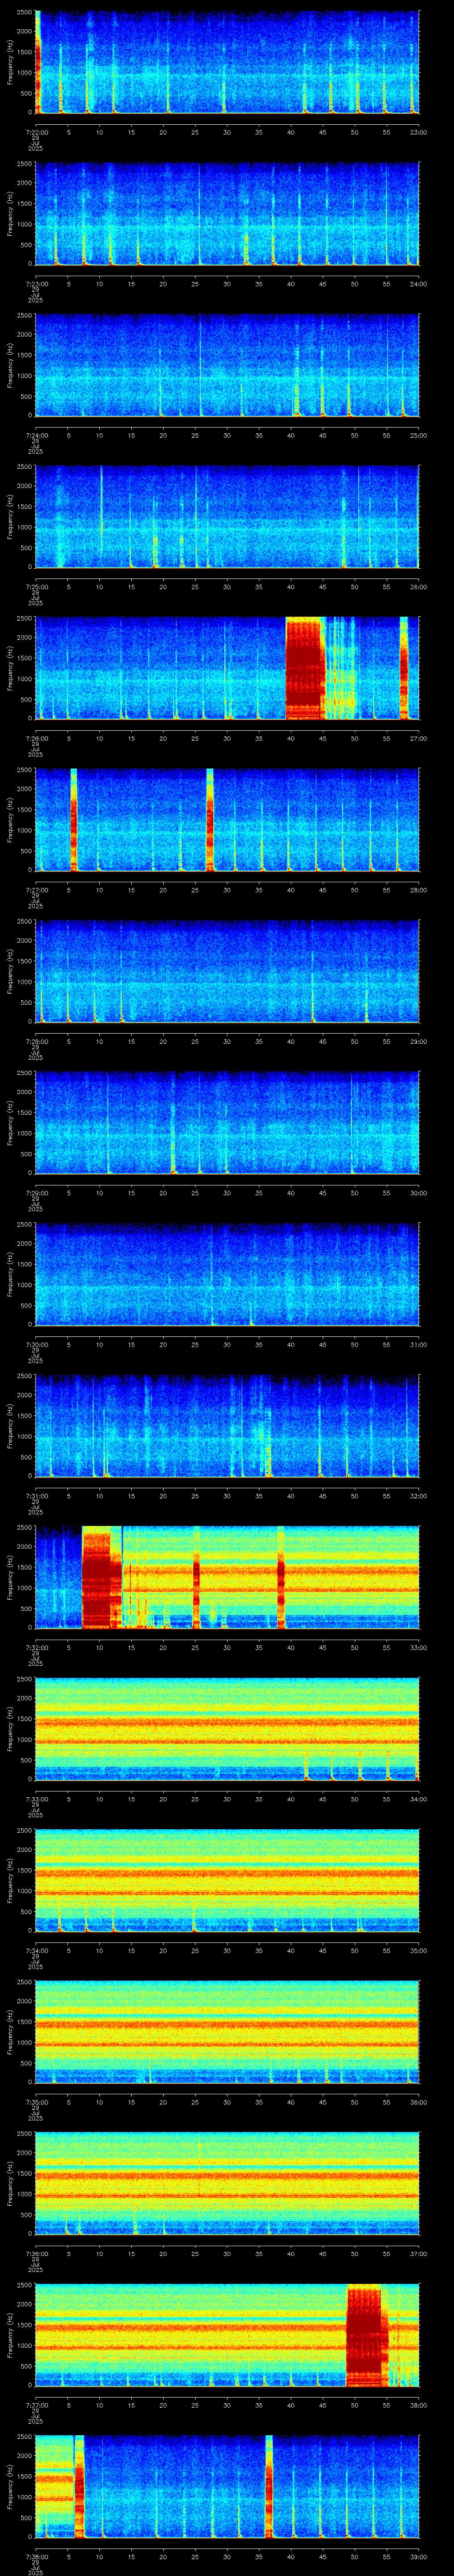Select the spectrogram panel starting at 7:22:00
The height and width of the screenshot is (2576, 454).
pyautogui.click(x=227, y=62)
